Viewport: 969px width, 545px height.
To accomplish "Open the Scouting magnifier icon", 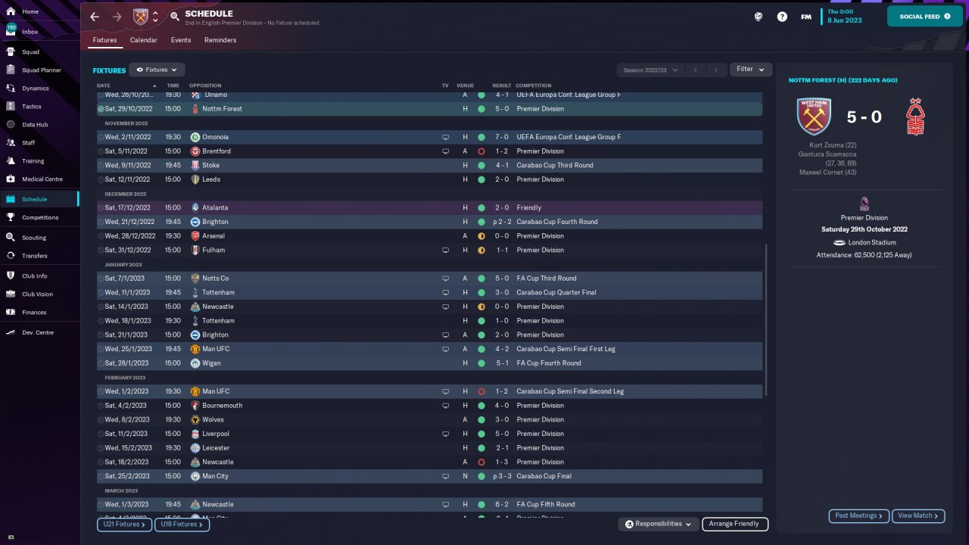I will coord(11,238).
